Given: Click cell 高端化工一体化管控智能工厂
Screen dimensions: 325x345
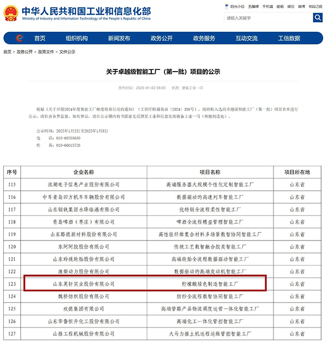Looking at the screenshot, I should click(x=210, y=321).
